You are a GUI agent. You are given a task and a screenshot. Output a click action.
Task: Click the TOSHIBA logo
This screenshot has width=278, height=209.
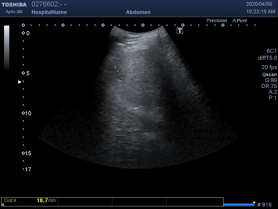click(x=14, y=5)
